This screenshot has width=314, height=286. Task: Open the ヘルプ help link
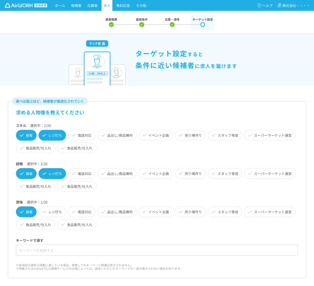point(265,6)
